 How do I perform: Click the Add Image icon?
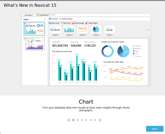pyautogui.click(x=73, y=23)
